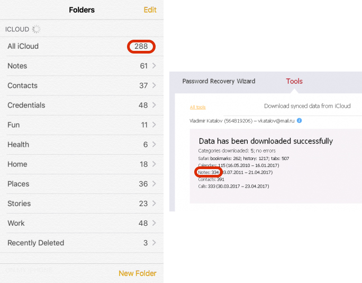
Task: Expand the Contacts folder chevron
Action: (154, 86)
